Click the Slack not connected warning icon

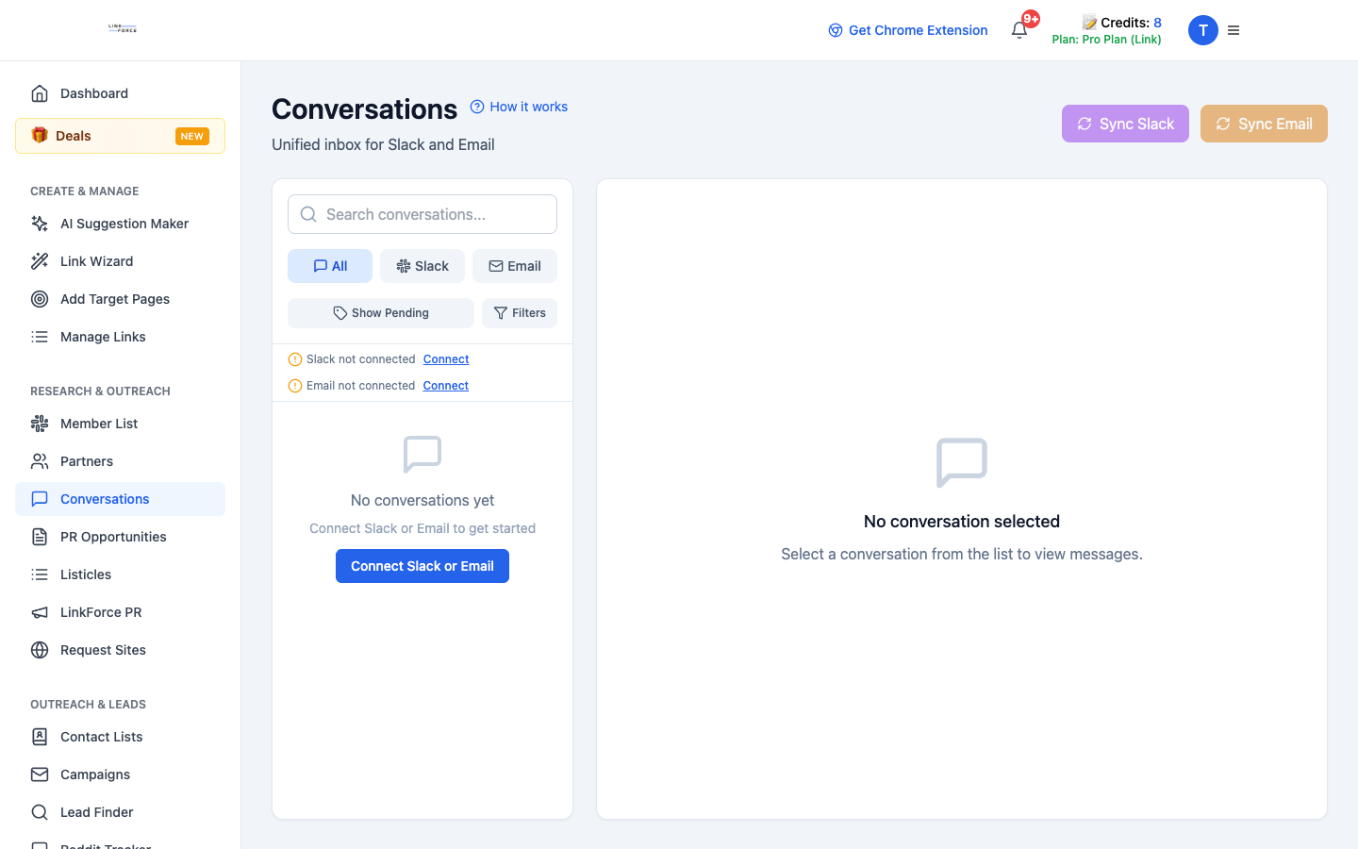[295, 359]
